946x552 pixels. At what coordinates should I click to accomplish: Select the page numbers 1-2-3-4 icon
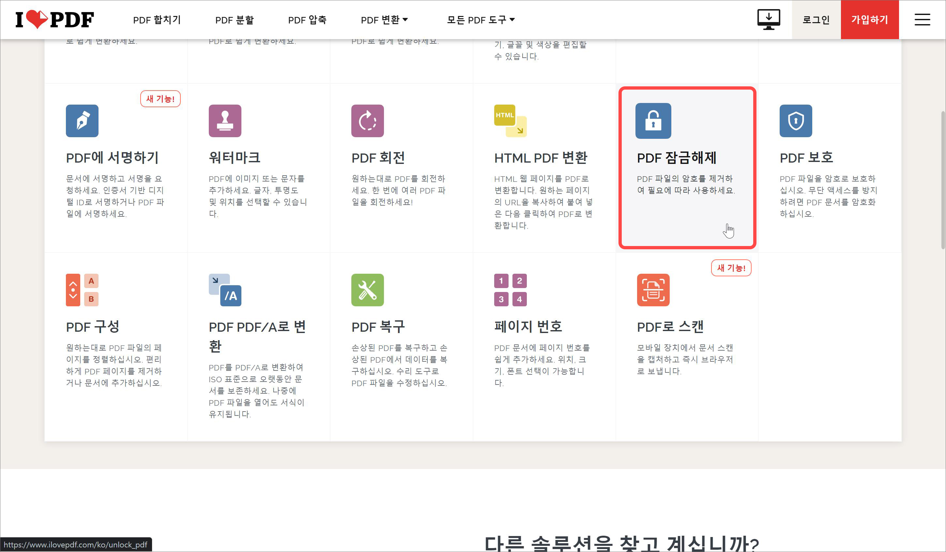click(510, 290)
